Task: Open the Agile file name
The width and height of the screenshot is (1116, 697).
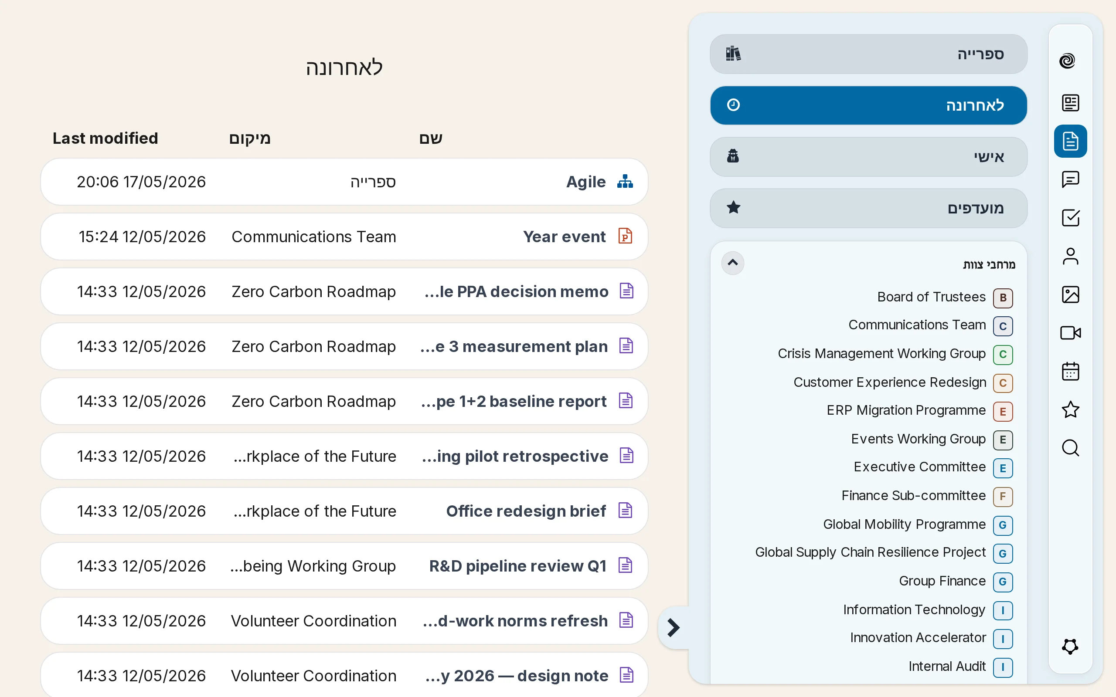Action: click(585, 182)
